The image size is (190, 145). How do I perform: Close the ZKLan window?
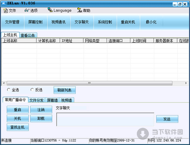[185, 4]
